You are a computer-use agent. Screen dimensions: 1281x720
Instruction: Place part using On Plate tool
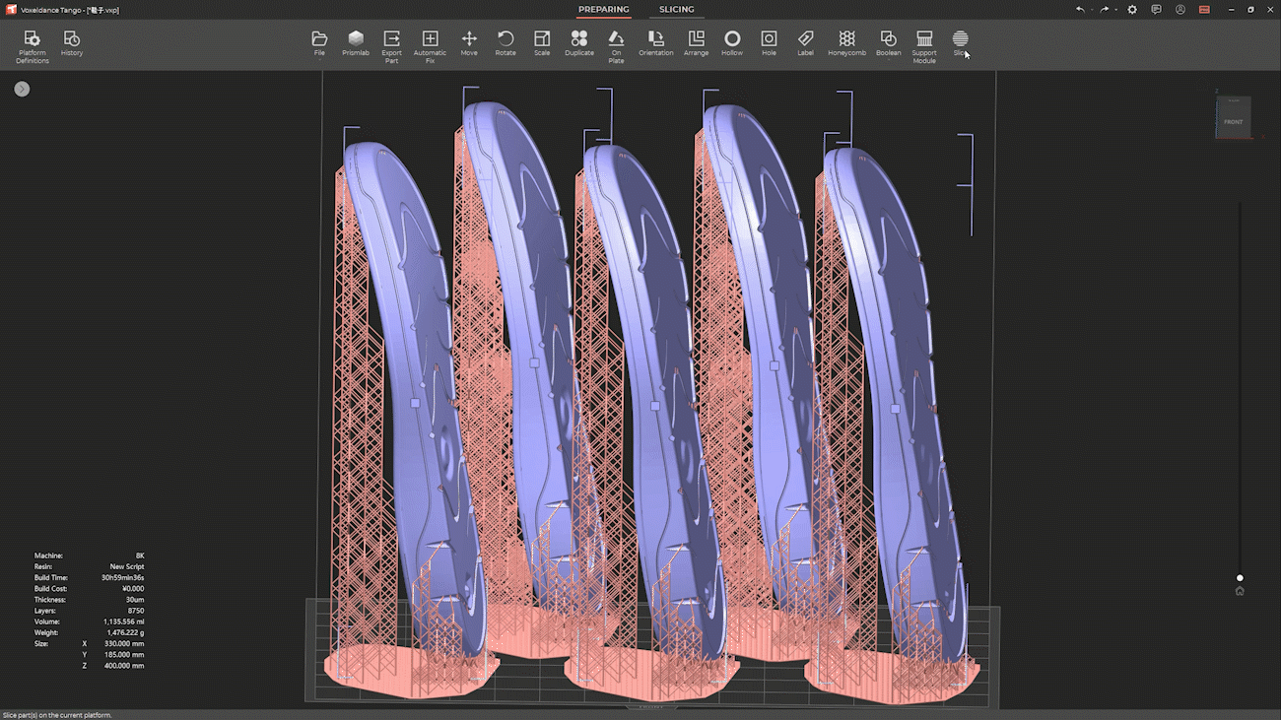[616, 44]
